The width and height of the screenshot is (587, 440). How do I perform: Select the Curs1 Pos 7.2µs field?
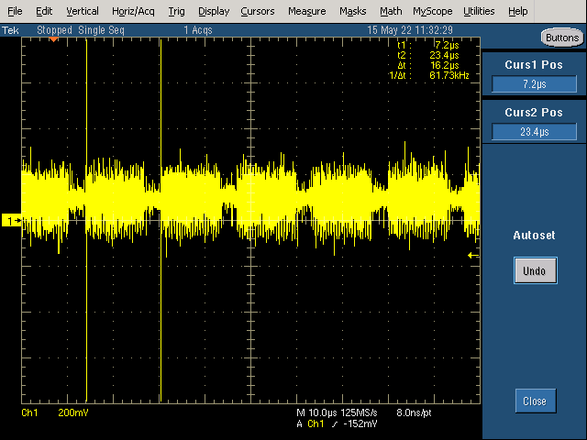[x=534, y=83]
